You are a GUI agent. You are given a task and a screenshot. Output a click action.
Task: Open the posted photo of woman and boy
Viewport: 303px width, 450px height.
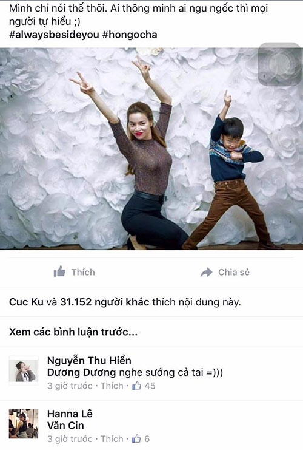click(x=151, y=149)
